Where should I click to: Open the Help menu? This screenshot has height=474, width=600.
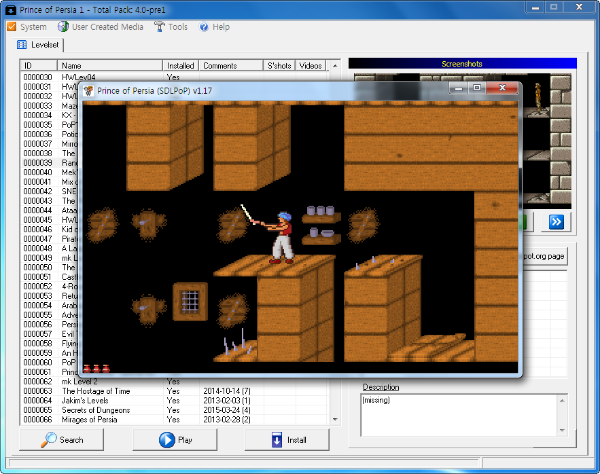214,26
